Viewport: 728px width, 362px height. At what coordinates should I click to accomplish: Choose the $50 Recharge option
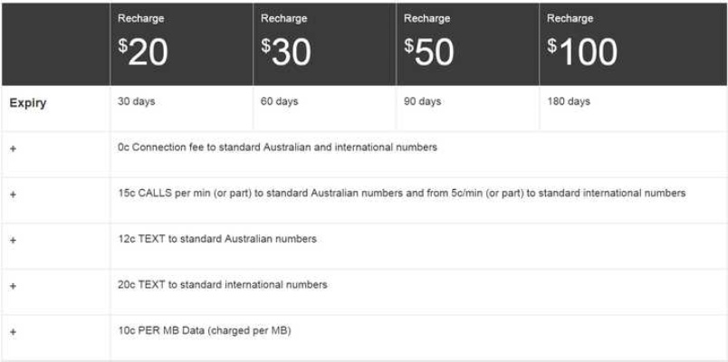pyautogui.click(x=467, y=44)
